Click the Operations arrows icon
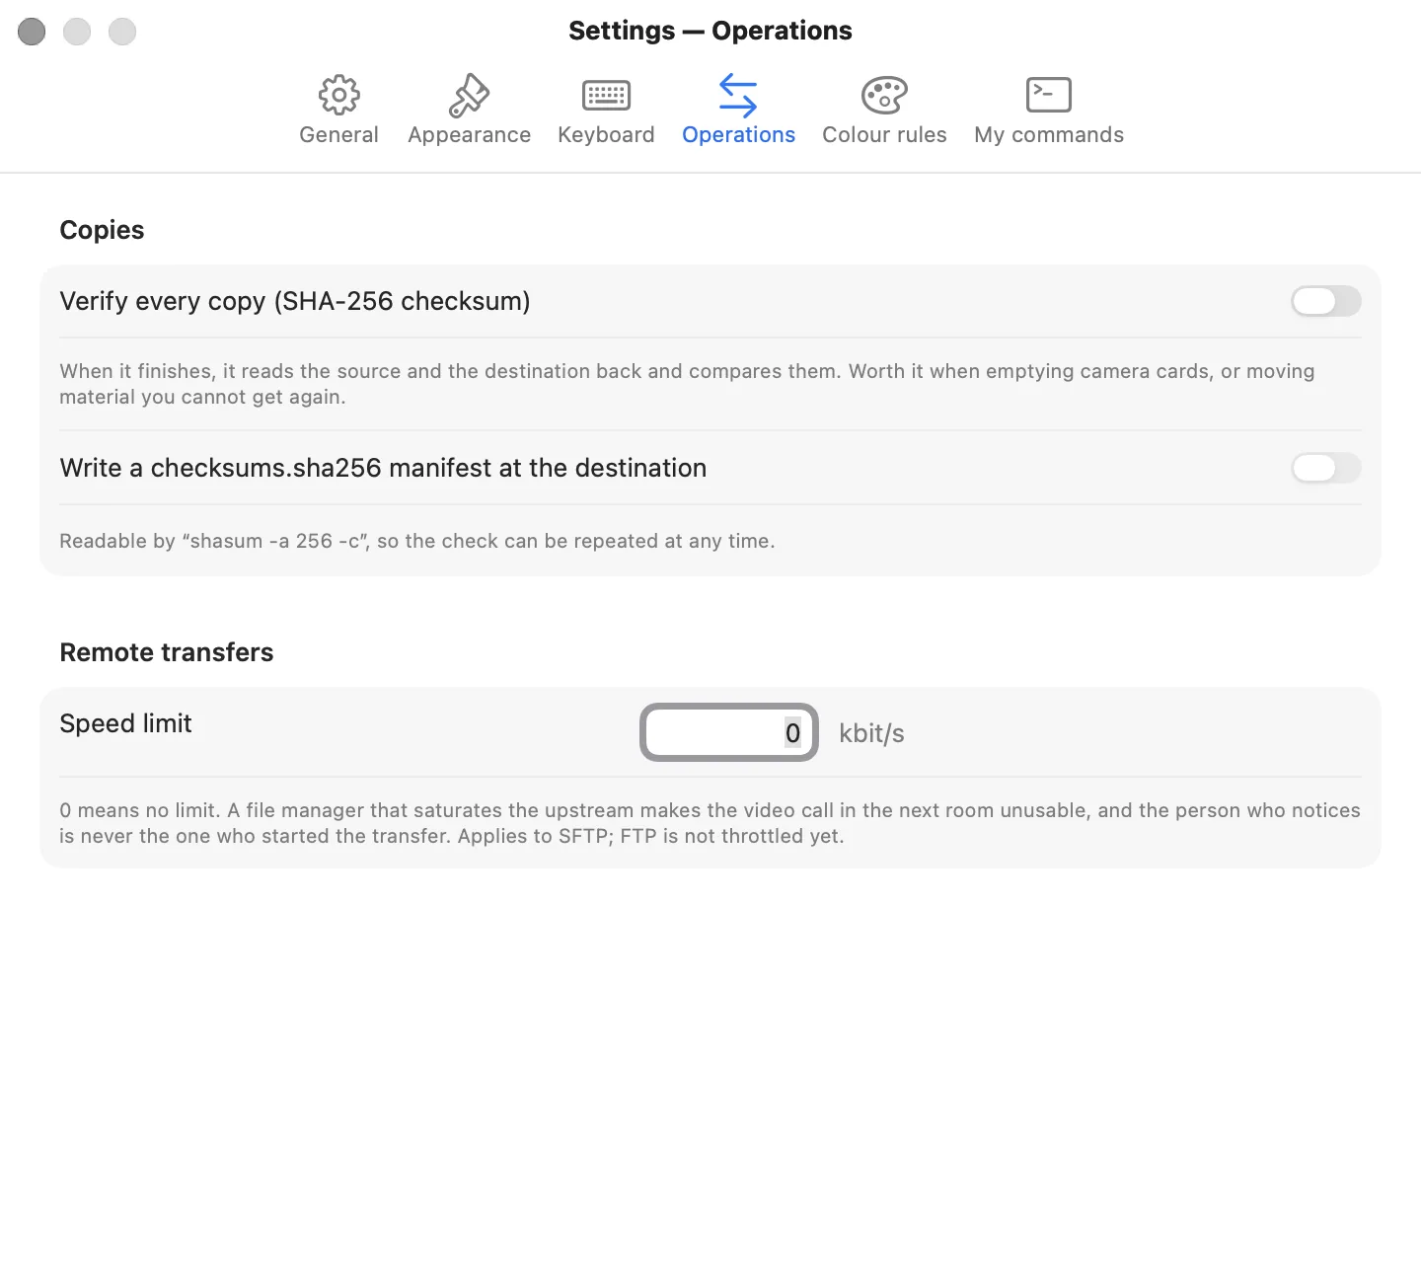The width and height of the screenshot is (1421, 1279). click(738, 95)
